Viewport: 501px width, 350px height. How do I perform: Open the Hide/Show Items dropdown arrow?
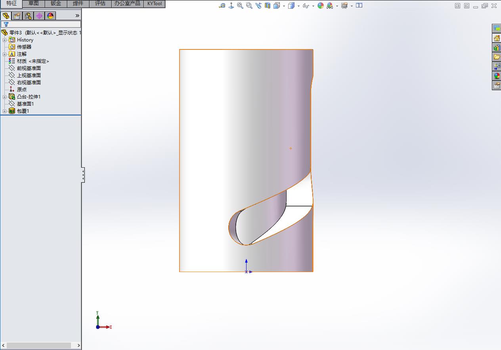click(313, 6)
